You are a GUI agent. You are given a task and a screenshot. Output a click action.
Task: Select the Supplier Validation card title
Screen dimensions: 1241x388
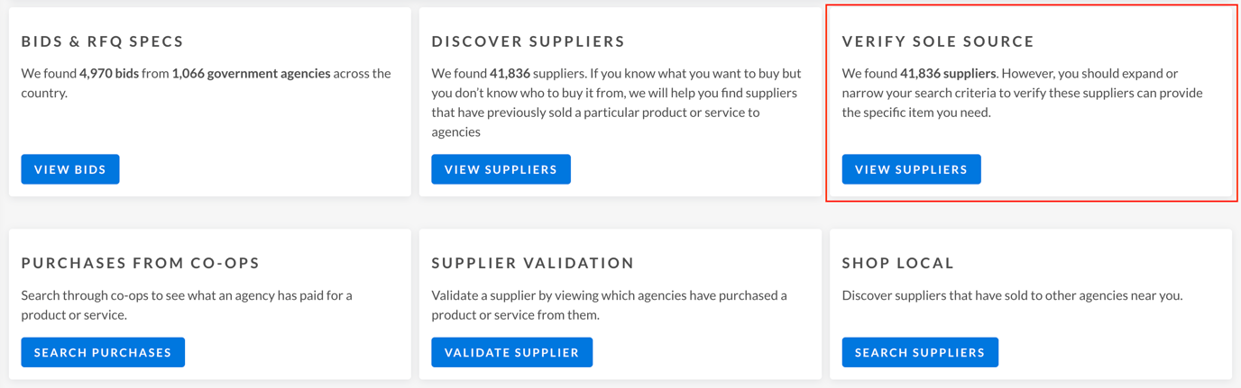click(532, 263)
